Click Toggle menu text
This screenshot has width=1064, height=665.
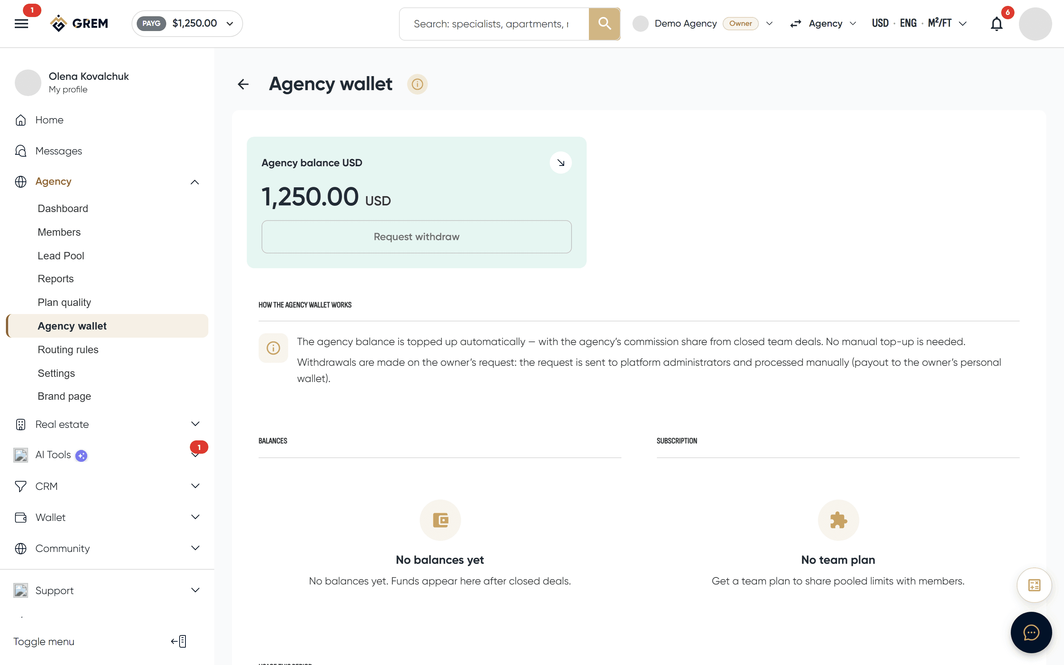(44, 642)
